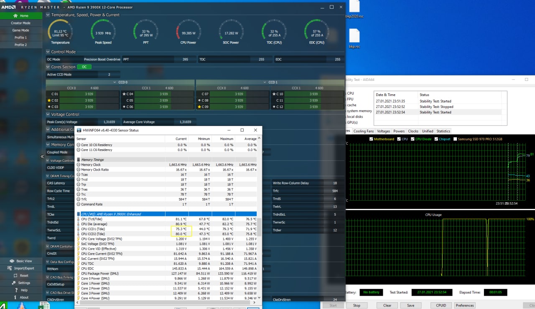Open the Cooling Fans tab in AIDA64
535x309 pixels.
pos(363,131)
